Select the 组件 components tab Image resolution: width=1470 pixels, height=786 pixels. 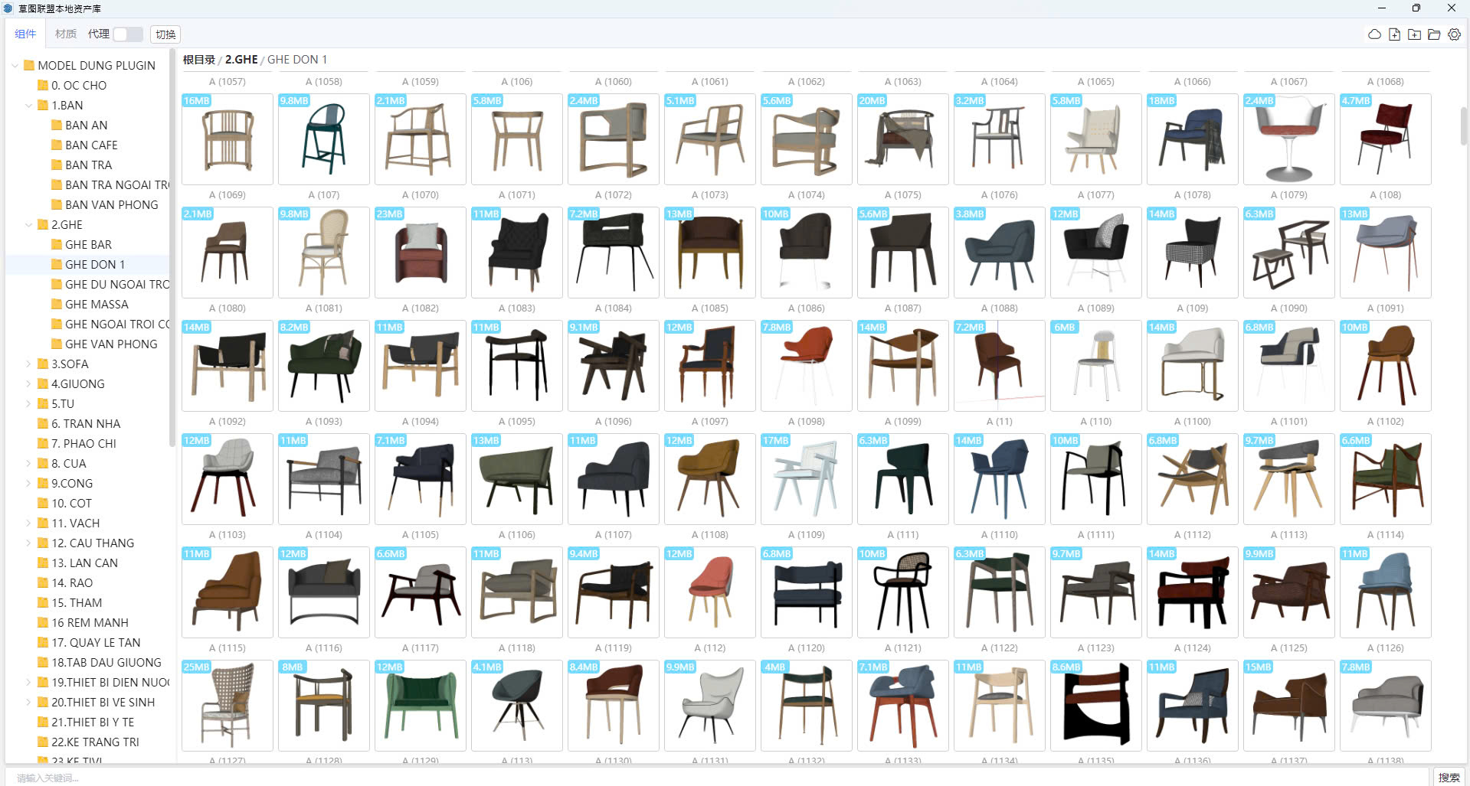pyautogui.click(x=25, y=34)
